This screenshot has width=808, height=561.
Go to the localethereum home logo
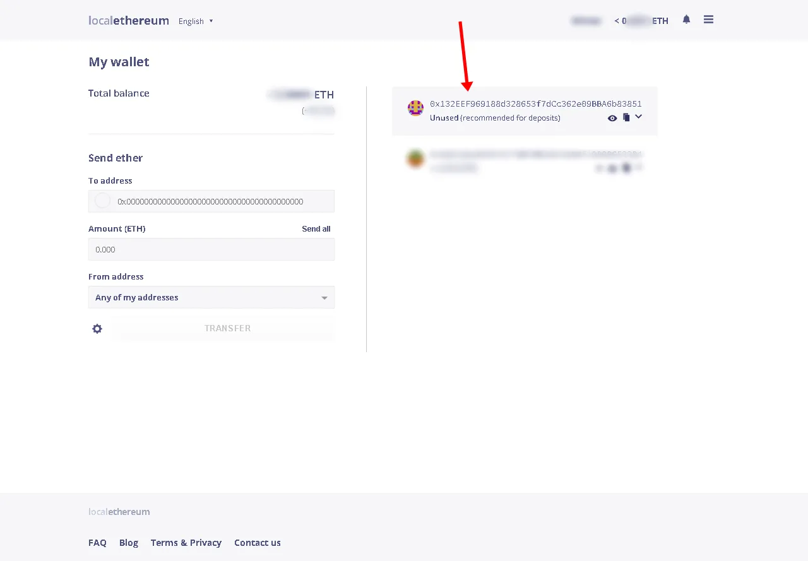(x=129, y=20)
